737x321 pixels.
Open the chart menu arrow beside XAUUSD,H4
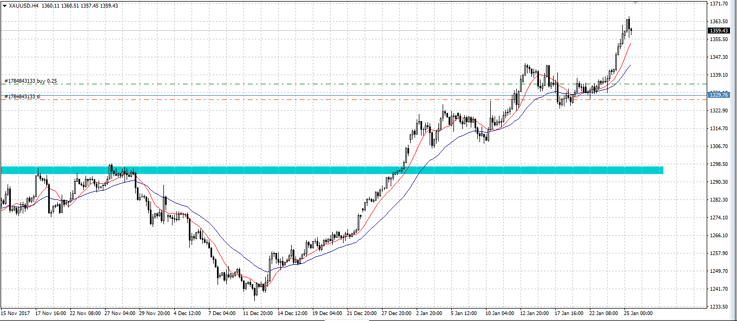4,5
